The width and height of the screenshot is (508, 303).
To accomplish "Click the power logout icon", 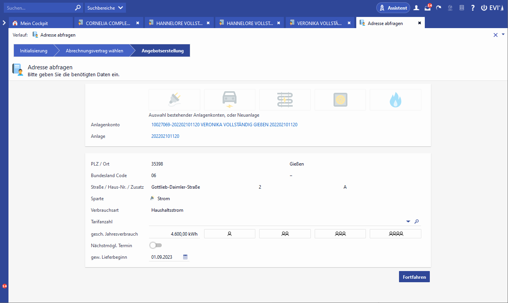I will 484,8.
